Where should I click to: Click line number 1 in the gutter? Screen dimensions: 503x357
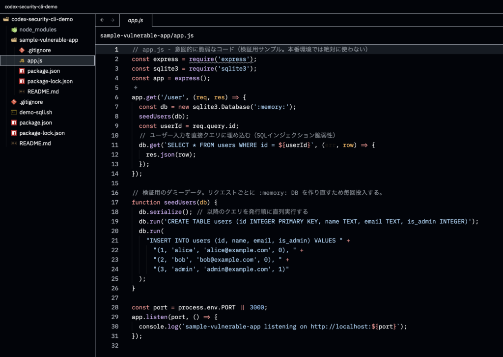click(x=116, y=50)
